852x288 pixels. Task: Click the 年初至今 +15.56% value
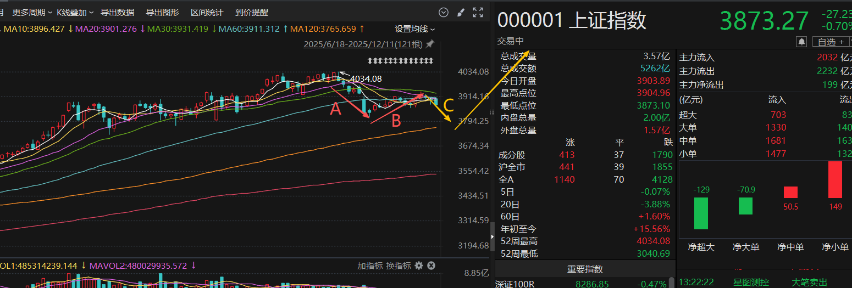(x=652, y=229)
